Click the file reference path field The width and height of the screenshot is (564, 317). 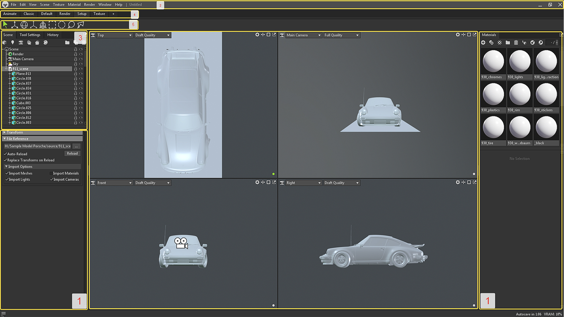37,146
